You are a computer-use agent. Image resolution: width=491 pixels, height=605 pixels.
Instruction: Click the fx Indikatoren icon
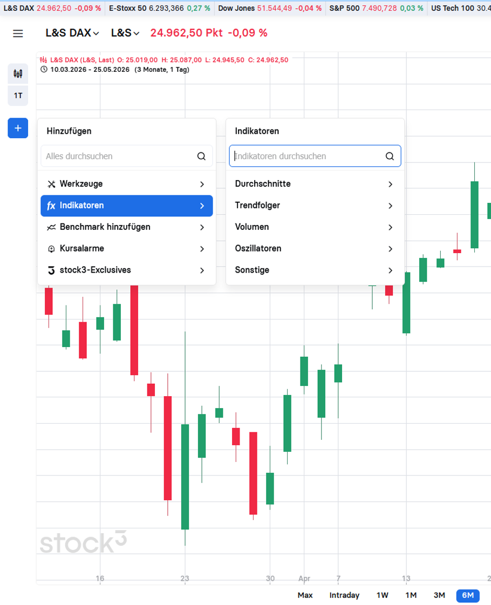point(51,206)
